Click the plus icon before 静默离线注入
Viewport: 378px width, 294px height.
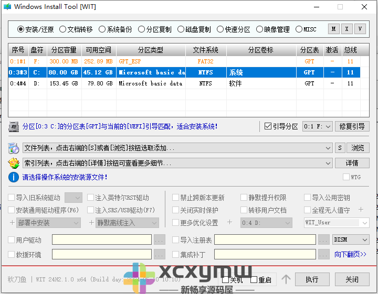pos(91,223)
